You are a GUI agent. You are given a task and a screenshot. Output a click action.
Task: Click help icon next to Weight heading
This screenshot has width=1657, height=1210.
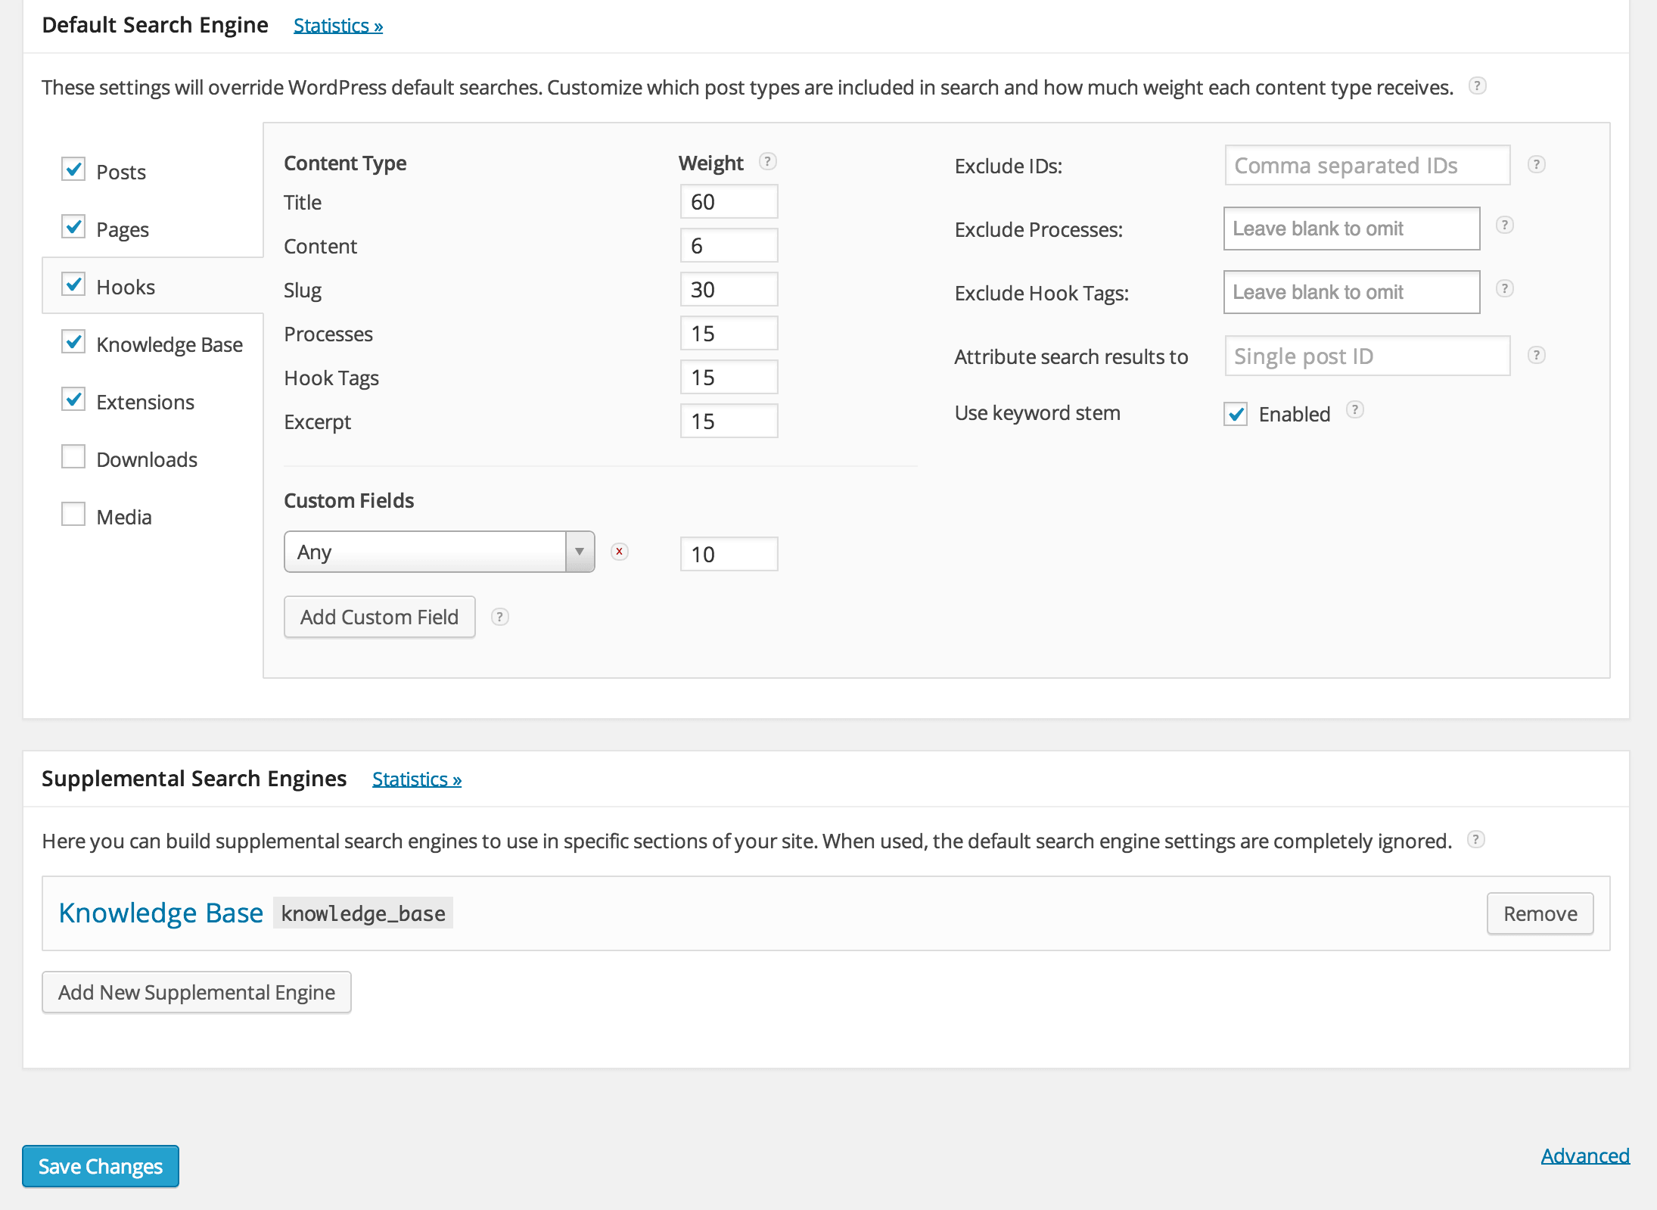point(767,161)
